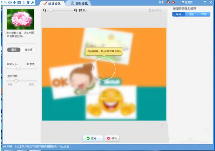Image resolution: width=215 pixels, height=151 pixels.
Task: Click the t-shirt skin icon in input toolbar
Action: tap(28, 2)
